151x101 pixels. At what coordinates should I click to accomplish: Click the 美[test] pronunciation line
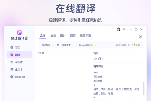(98, 81)
